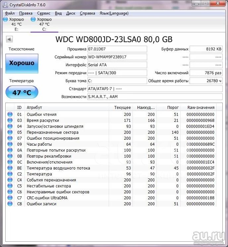Viewport: 228px width, 247px height.
Task: Select the Время раскрутки attribute text
Action: pos(43,120)
